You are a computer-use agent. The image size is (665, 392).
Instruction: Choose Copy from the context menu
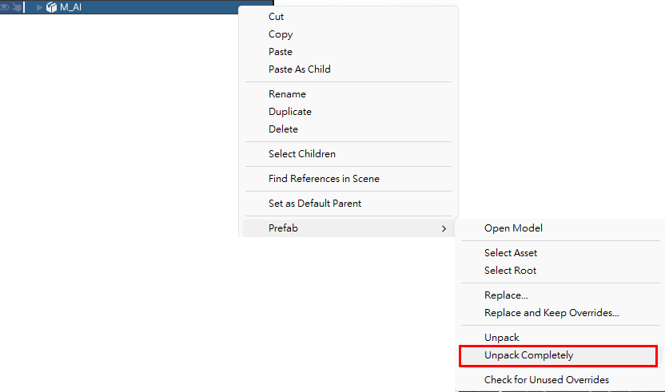pyautogui.click(x=281, y=34)
